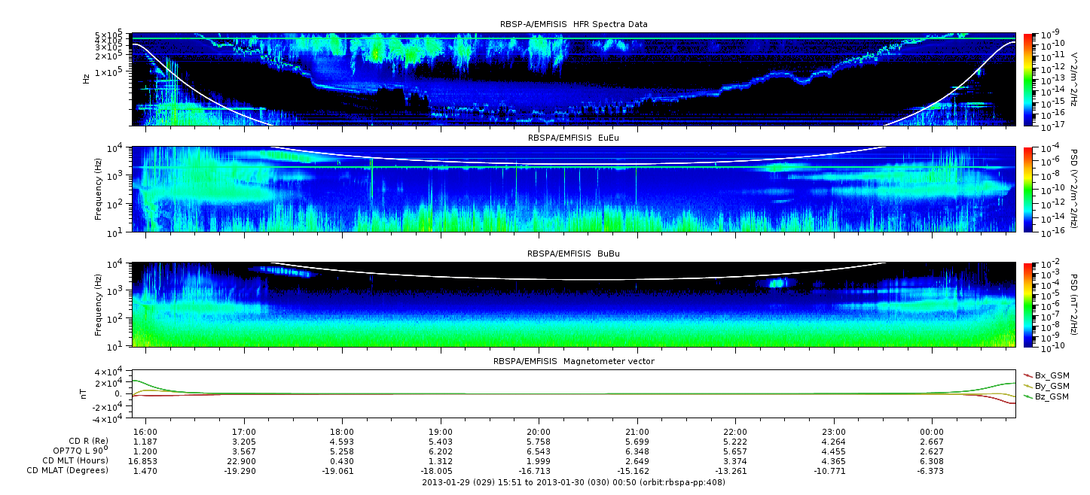Viewport: 1090px width, 495px height.
Task: Click the BuBu PSD color bar
Action: tap(1027, 304)
